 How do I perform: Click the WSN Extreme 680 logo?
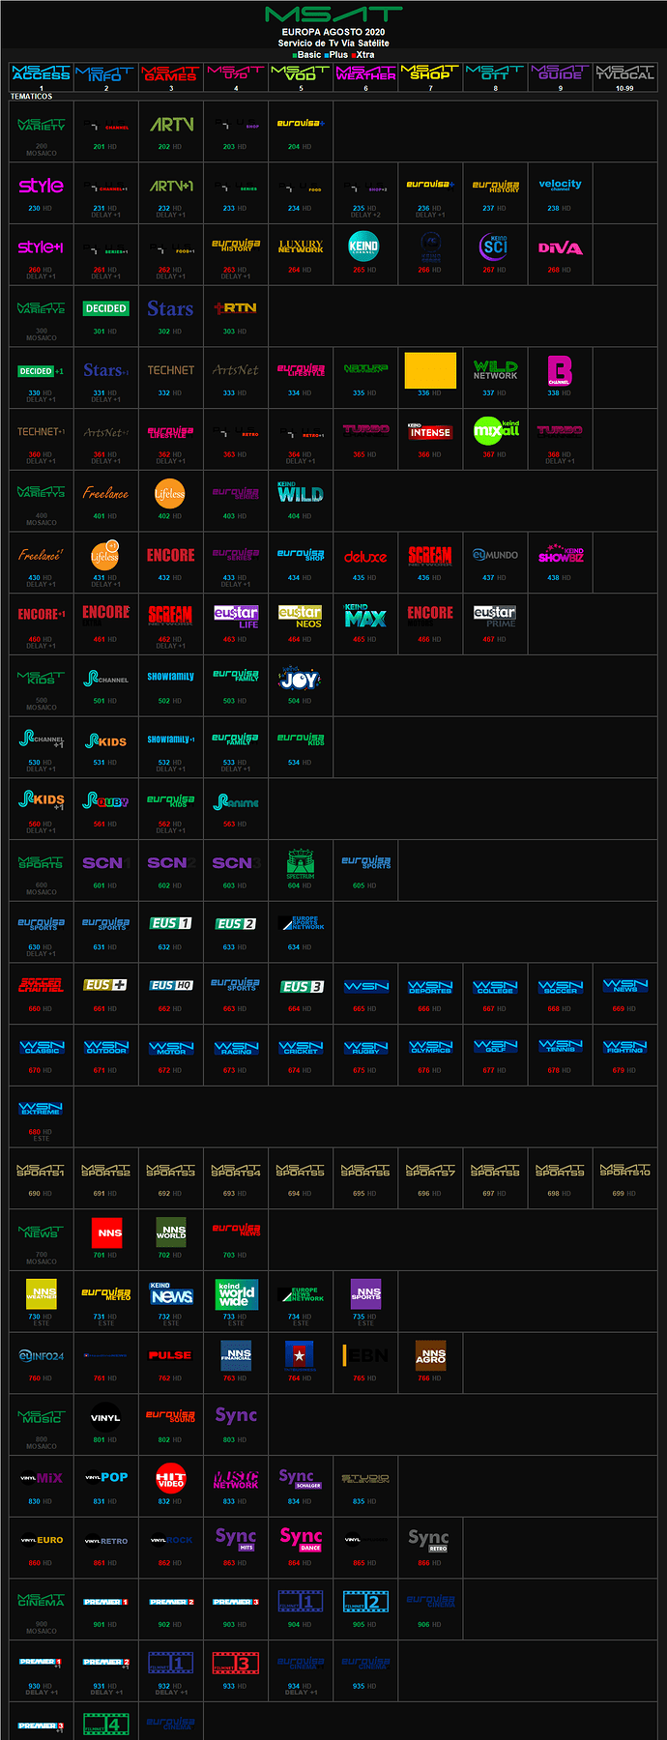[x=42, y=1109]
